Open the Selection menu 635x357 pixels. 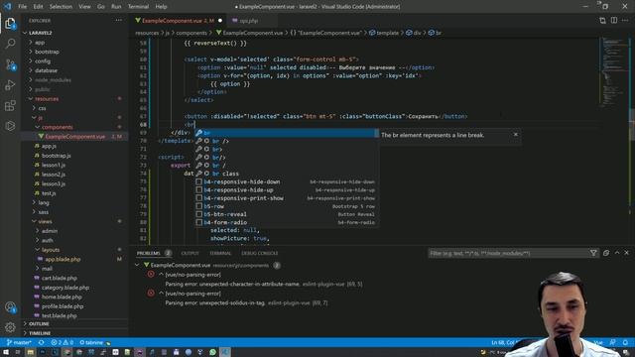coord(61,7)
